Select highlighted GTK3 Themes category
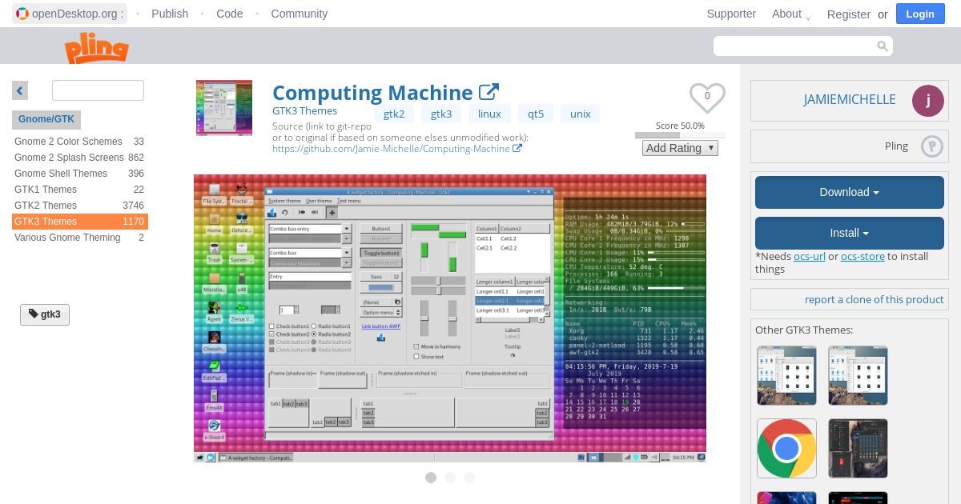The height and width of the screenshot is (504, 961). click(79, 222)
